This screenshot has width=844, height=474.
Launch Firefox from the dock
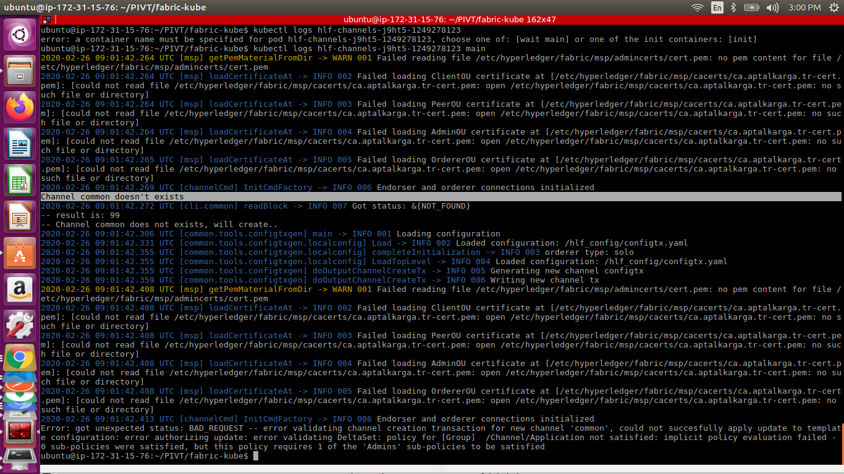pyautogui.click(x=20, y=108)
